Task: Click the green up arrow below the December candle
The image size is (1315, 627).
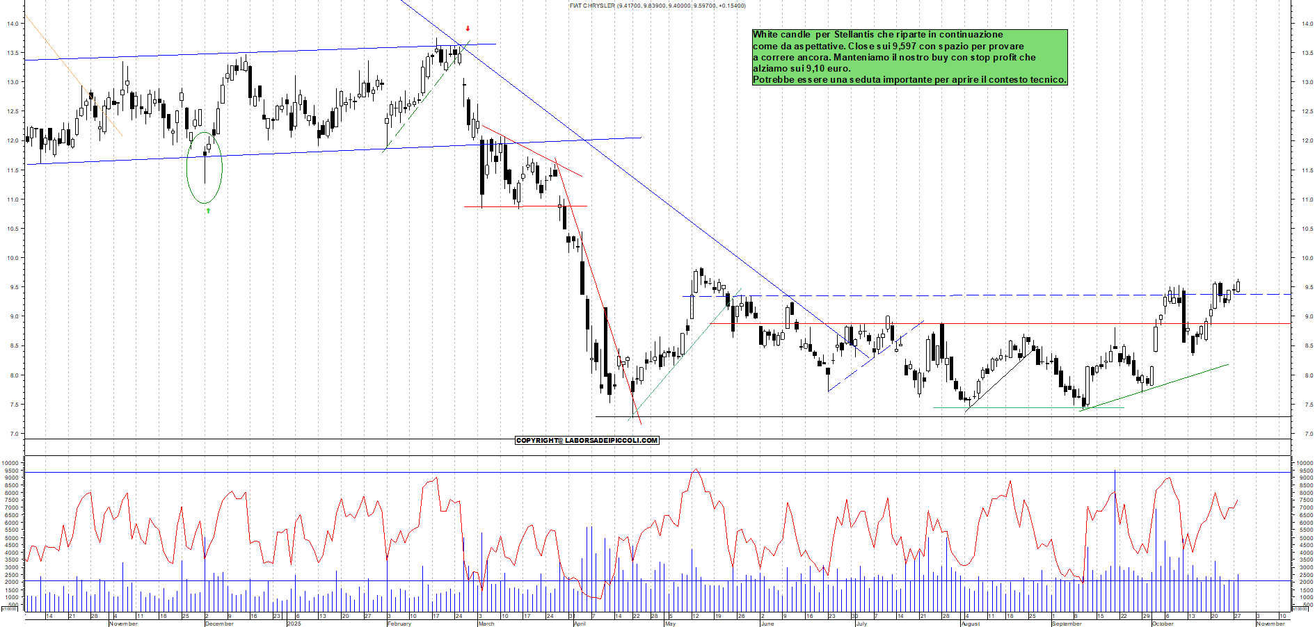Action: pos(207,210)
